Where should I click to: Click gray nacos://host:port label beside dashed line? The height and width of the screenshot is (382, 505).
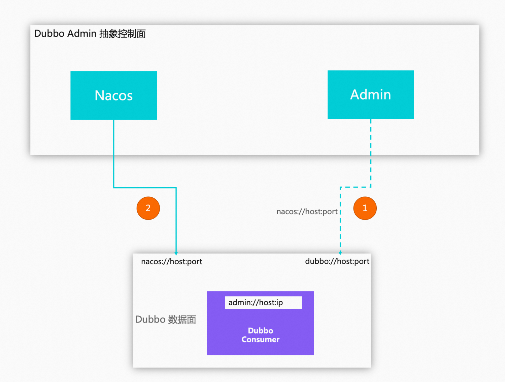(x=307, y=212)
